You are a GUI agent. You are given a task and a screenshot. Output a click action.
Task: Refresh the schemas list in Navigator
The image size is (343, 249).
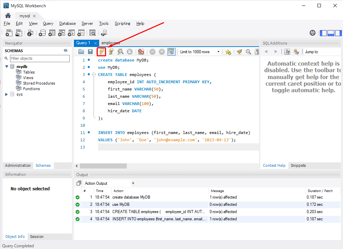(x=66, y=50)
